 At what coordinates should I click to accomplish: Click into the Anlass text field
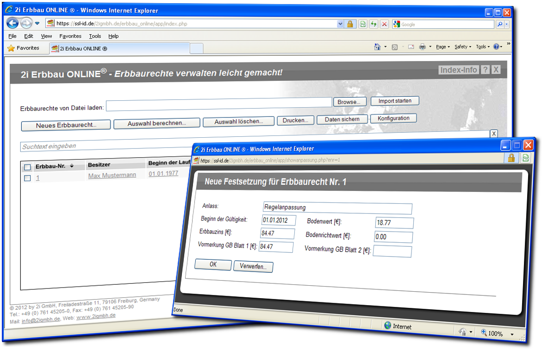point(337,208)
